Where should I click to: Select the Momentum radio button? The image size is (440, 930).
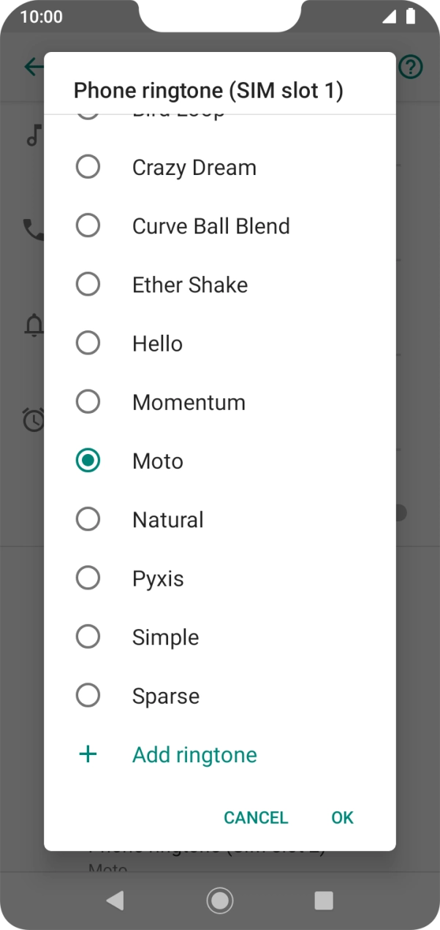(88, 401)
